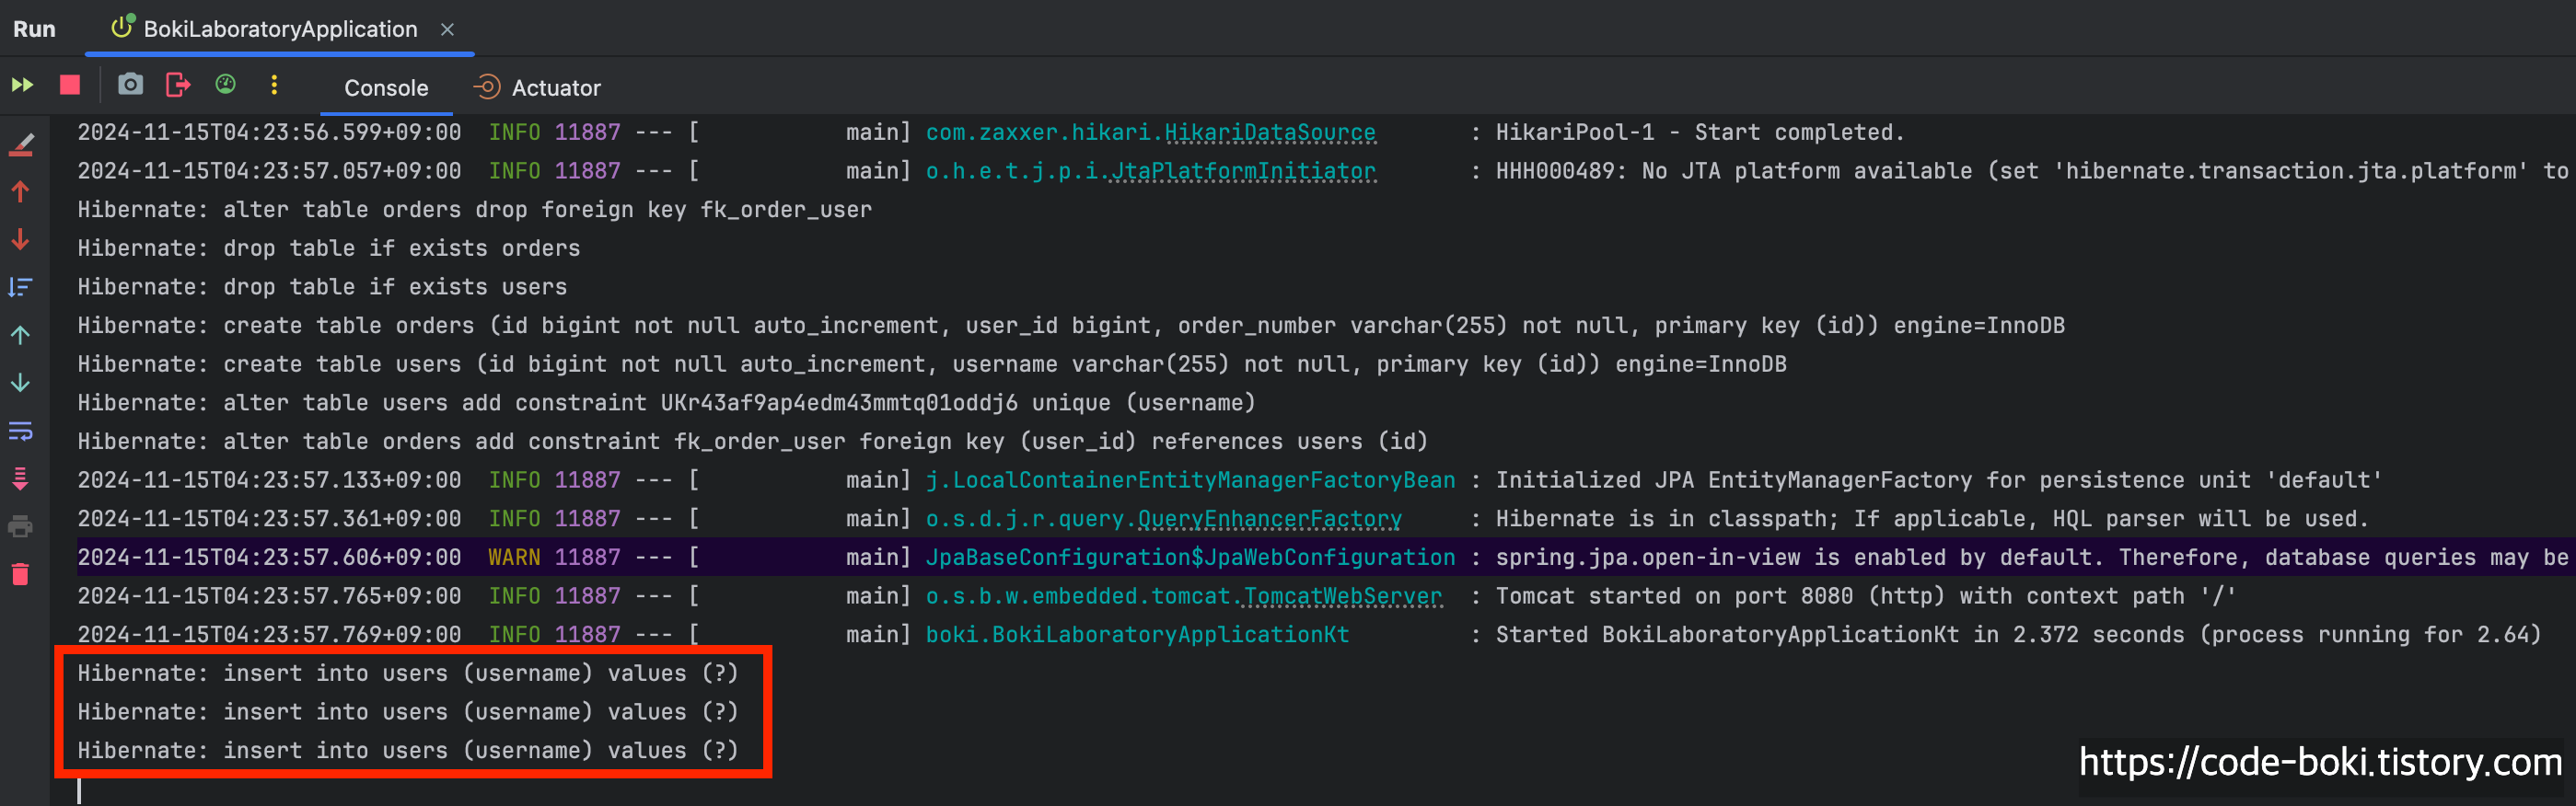
Task: Click the JpaBaseConfiguration$JpaWebConfiguration logger text
Action: tap(1190, 558)
